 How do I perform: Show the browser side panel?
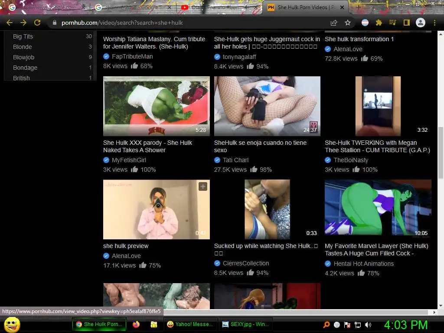pos(407,23)
